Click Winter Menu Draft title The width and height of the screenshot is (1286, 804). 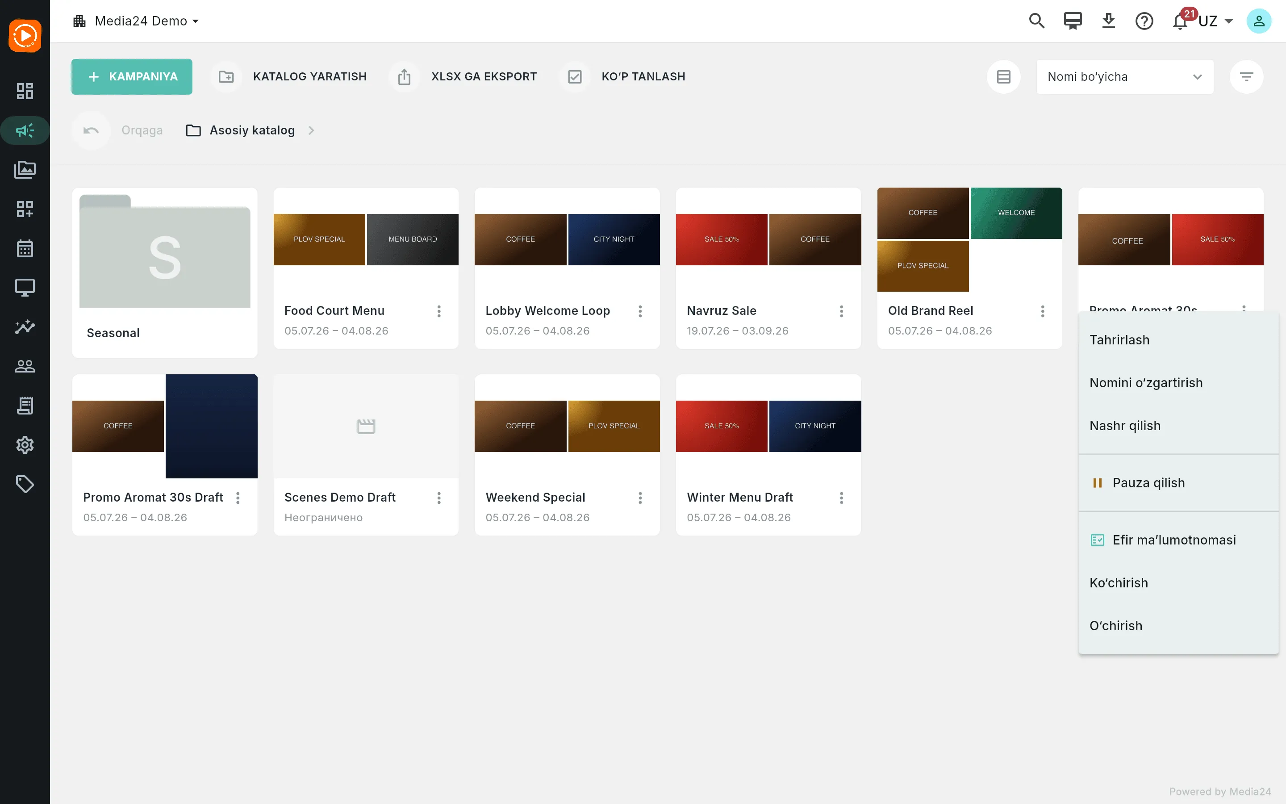740,497
